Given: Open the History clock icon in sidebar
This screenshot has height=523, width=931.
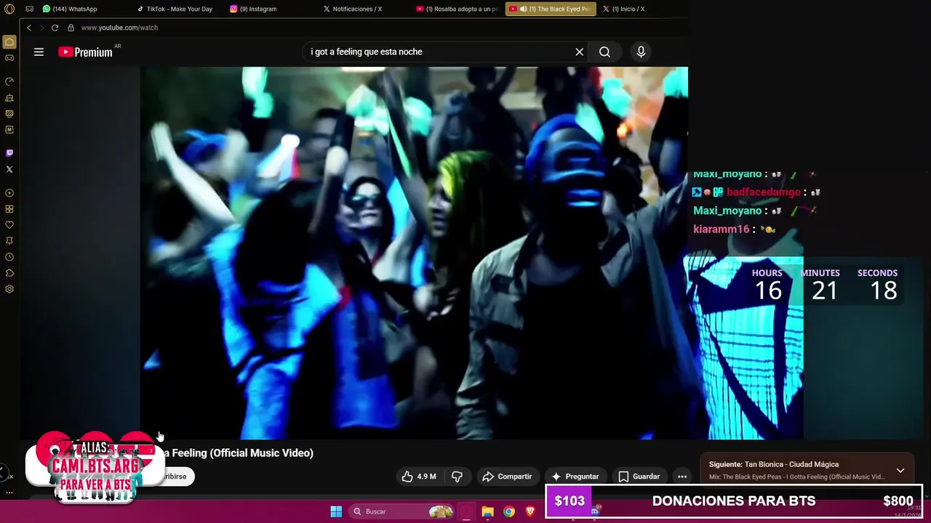Looking at the screenshot, I should (x=9, y=257).
